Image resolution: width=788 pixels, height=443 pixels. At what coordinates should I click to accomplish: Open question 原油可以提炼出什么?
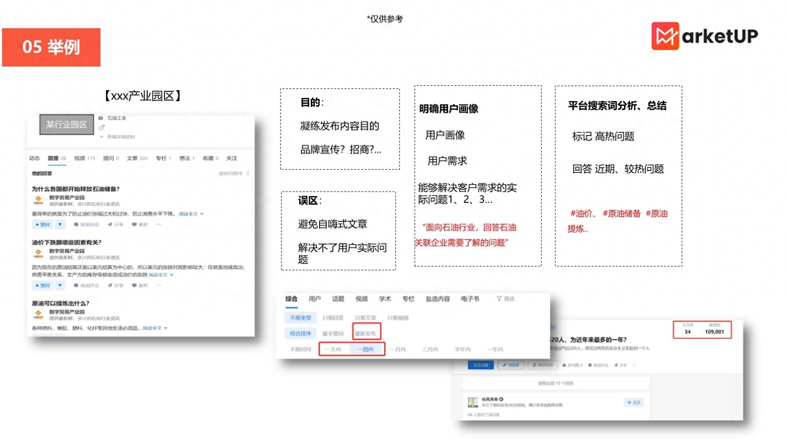(x=60, y=304)
